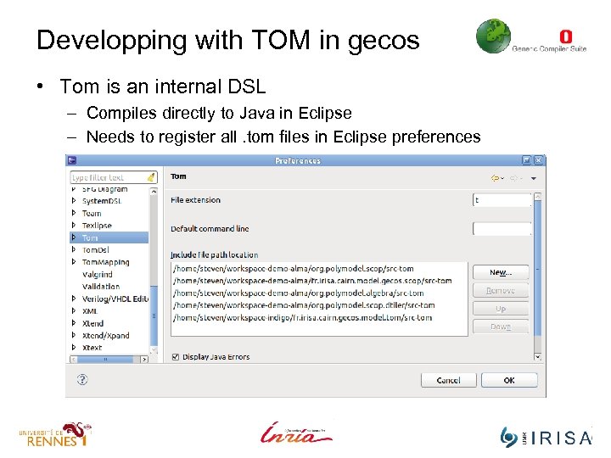Screen dimensions: 611x458
Task: Click the Default command line input field
Action: (502, 229)
